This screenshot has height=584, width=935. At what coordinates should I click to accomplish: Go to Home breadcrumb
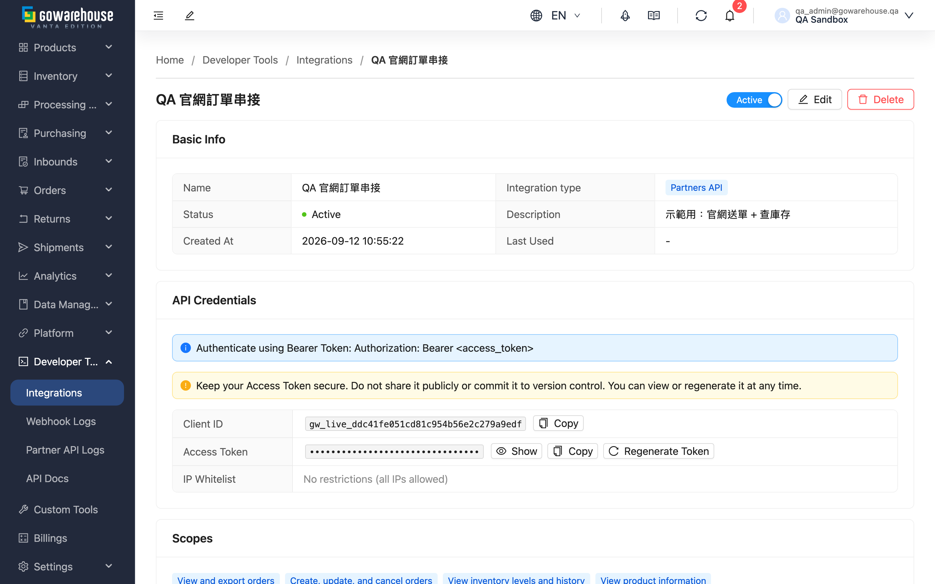[170, 60]
